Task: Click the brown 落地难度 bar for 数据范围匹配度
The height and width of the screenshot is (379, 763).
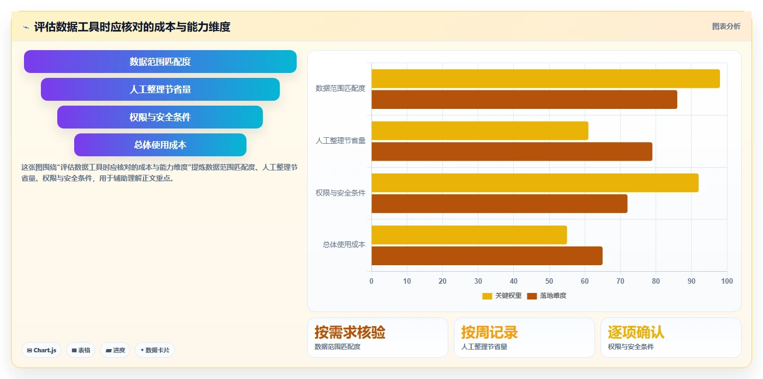Action: [524, 100]
